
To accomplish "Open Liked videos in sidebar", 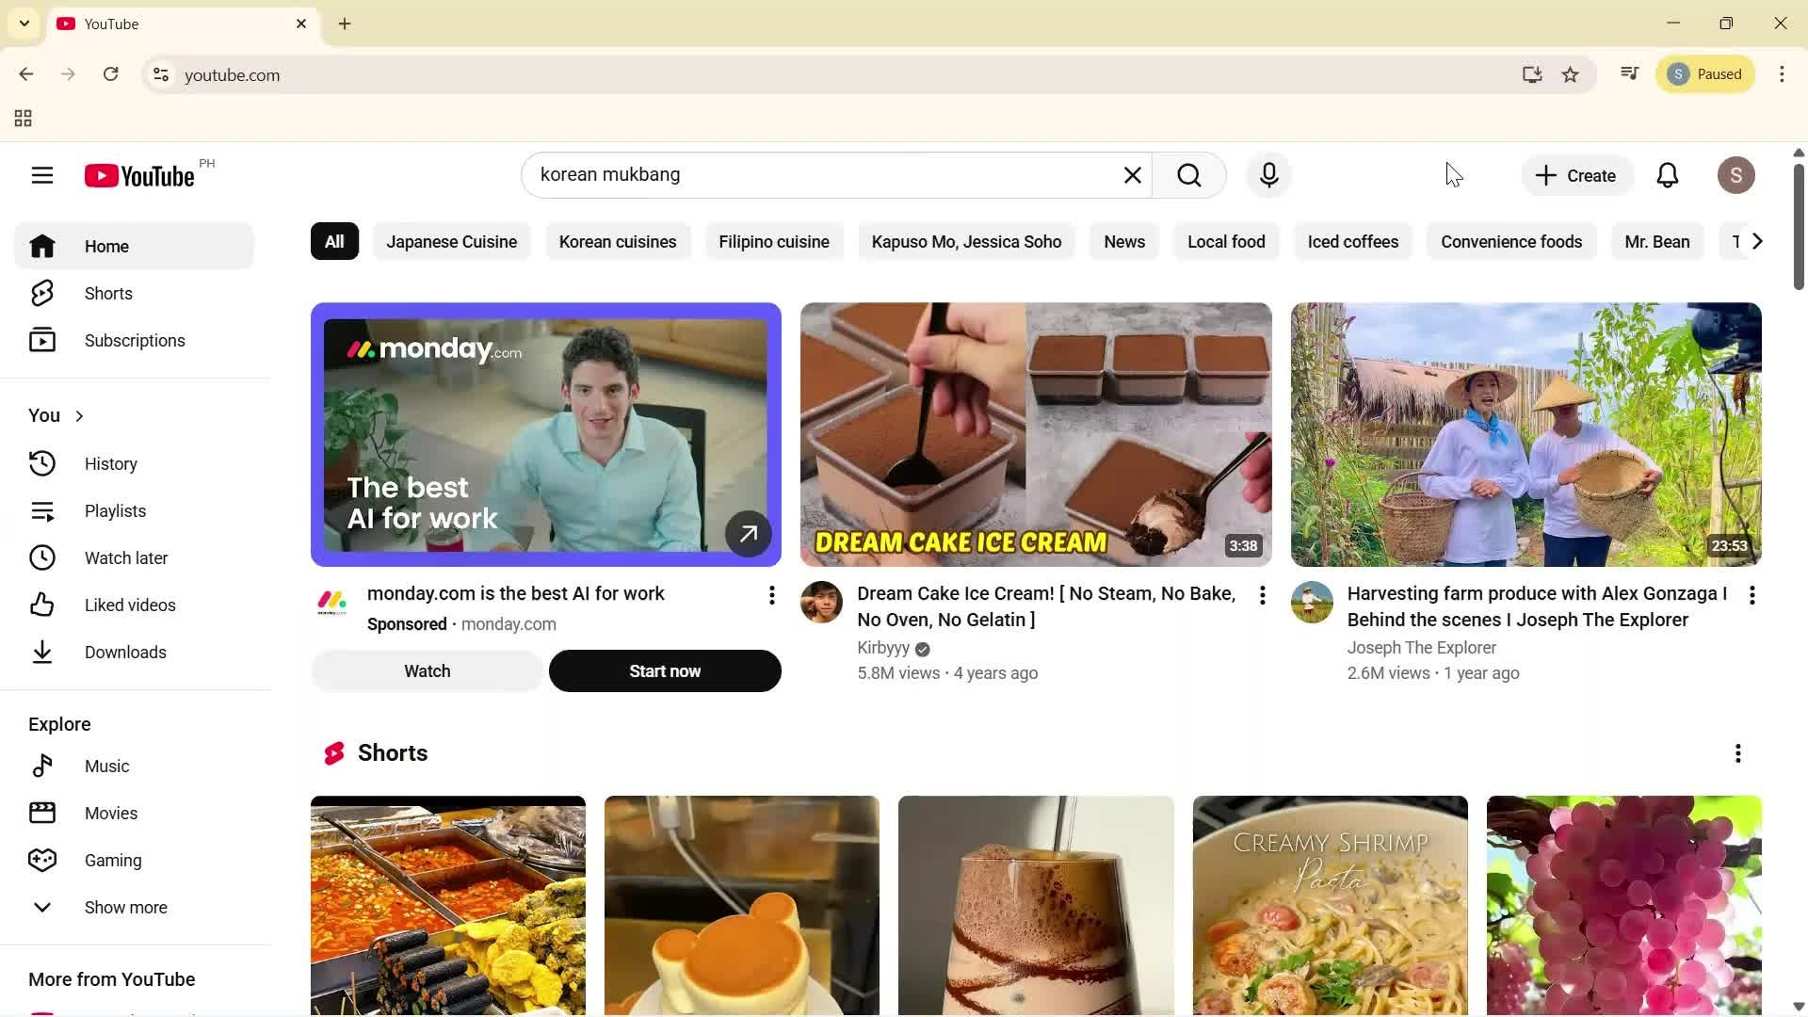I will click(x=129, y=605).
